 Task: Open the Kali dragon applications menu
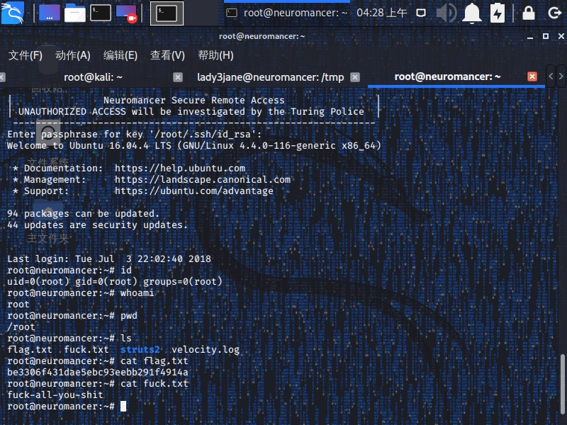click(12, 13)
